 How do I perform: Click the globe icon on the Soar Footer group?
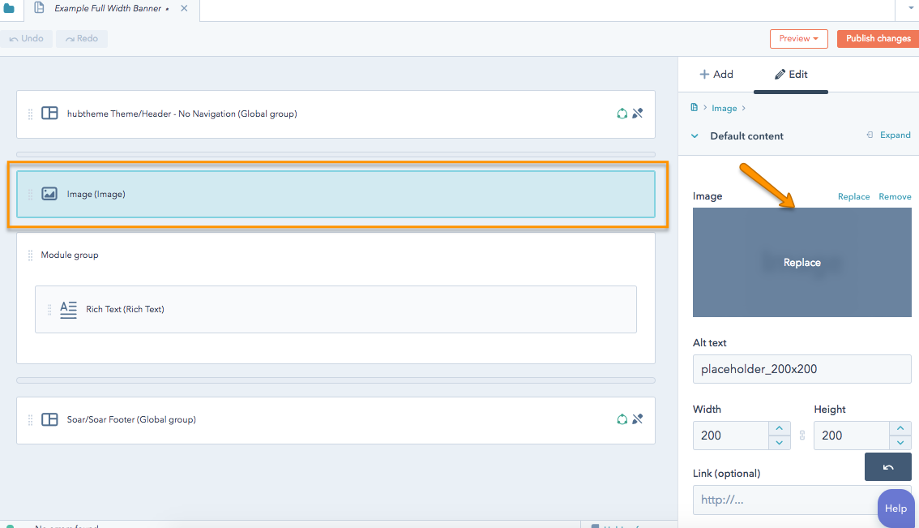[x=622, y=419]
